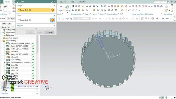
Task: Click the Edge Blend (7) feature icon
Action: [x=9, y=60]
